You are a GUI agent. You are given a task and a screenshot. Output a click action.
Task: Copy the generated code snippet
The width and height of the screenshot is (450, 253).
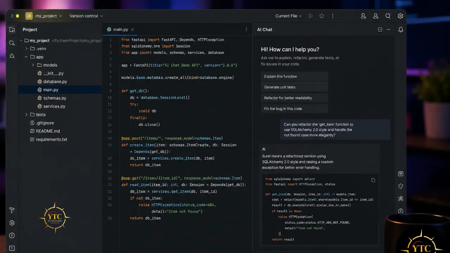tap(373, 180)
